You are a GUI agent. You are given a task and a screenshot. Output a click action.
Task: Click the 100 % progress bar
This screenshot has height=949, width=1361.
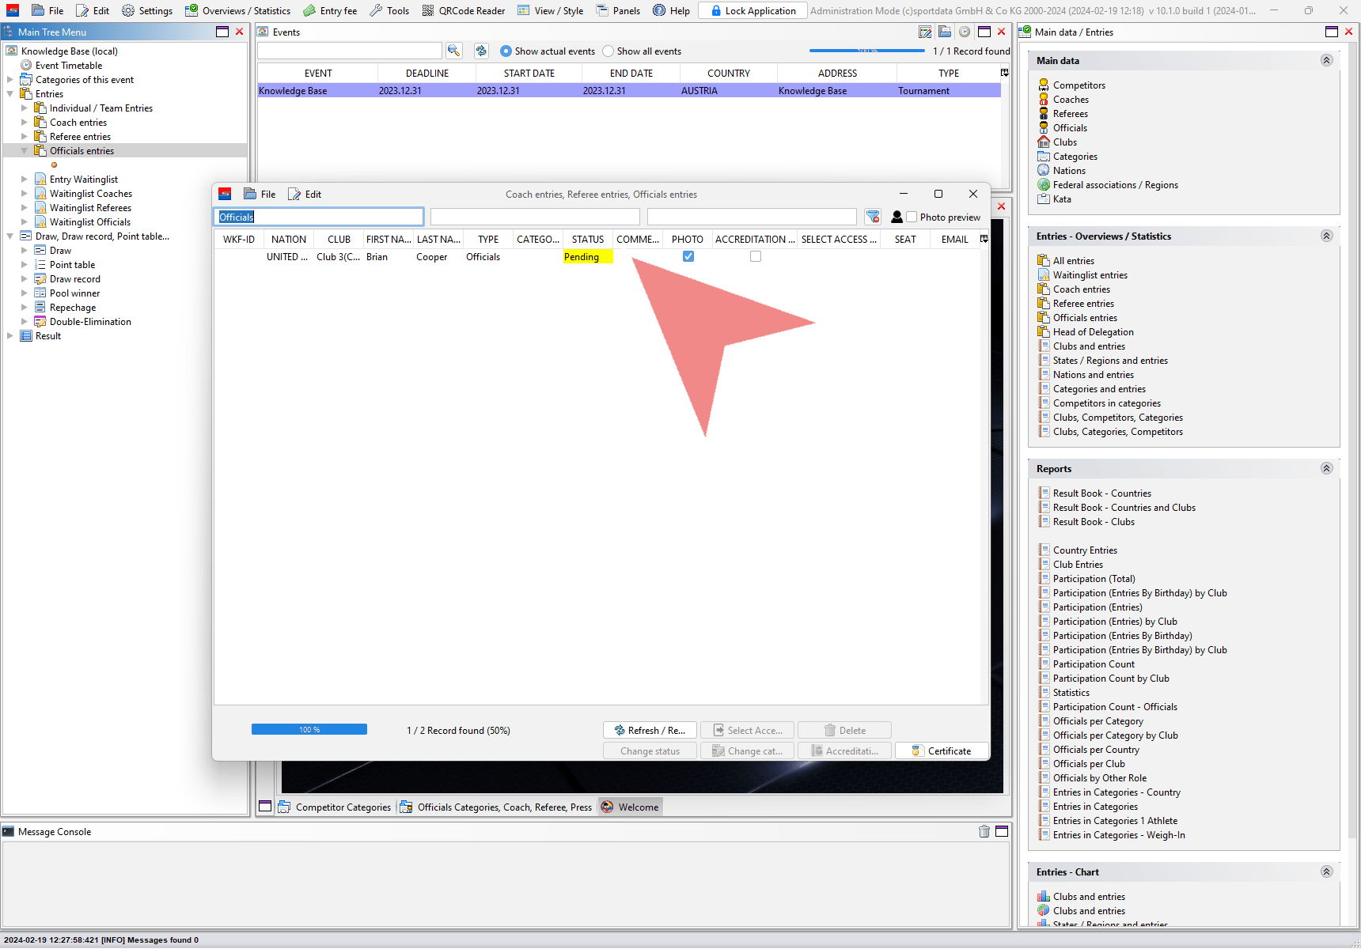[x=309, y=729]
